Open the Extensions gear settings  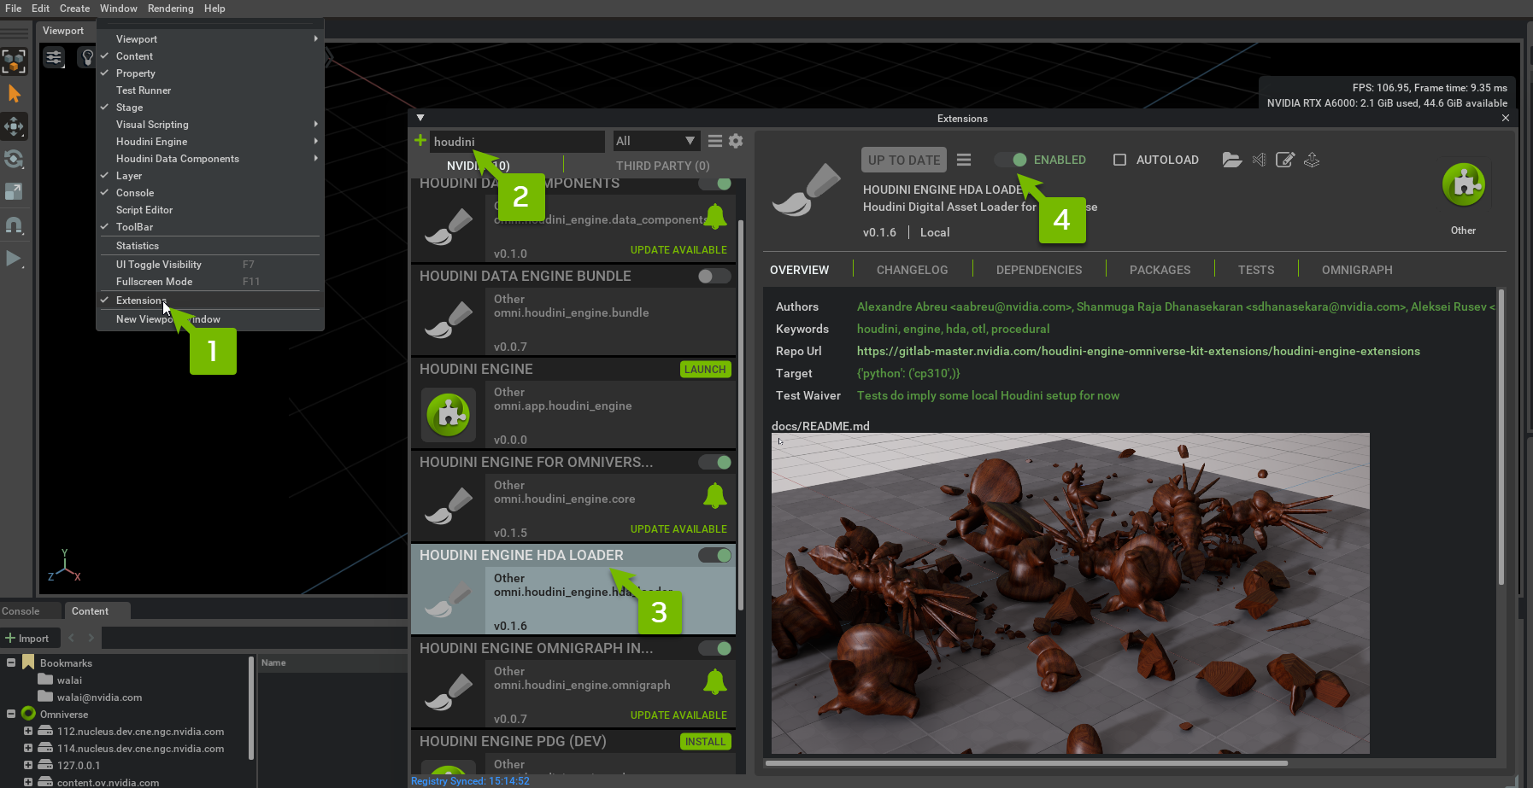(x=736, y=141)
